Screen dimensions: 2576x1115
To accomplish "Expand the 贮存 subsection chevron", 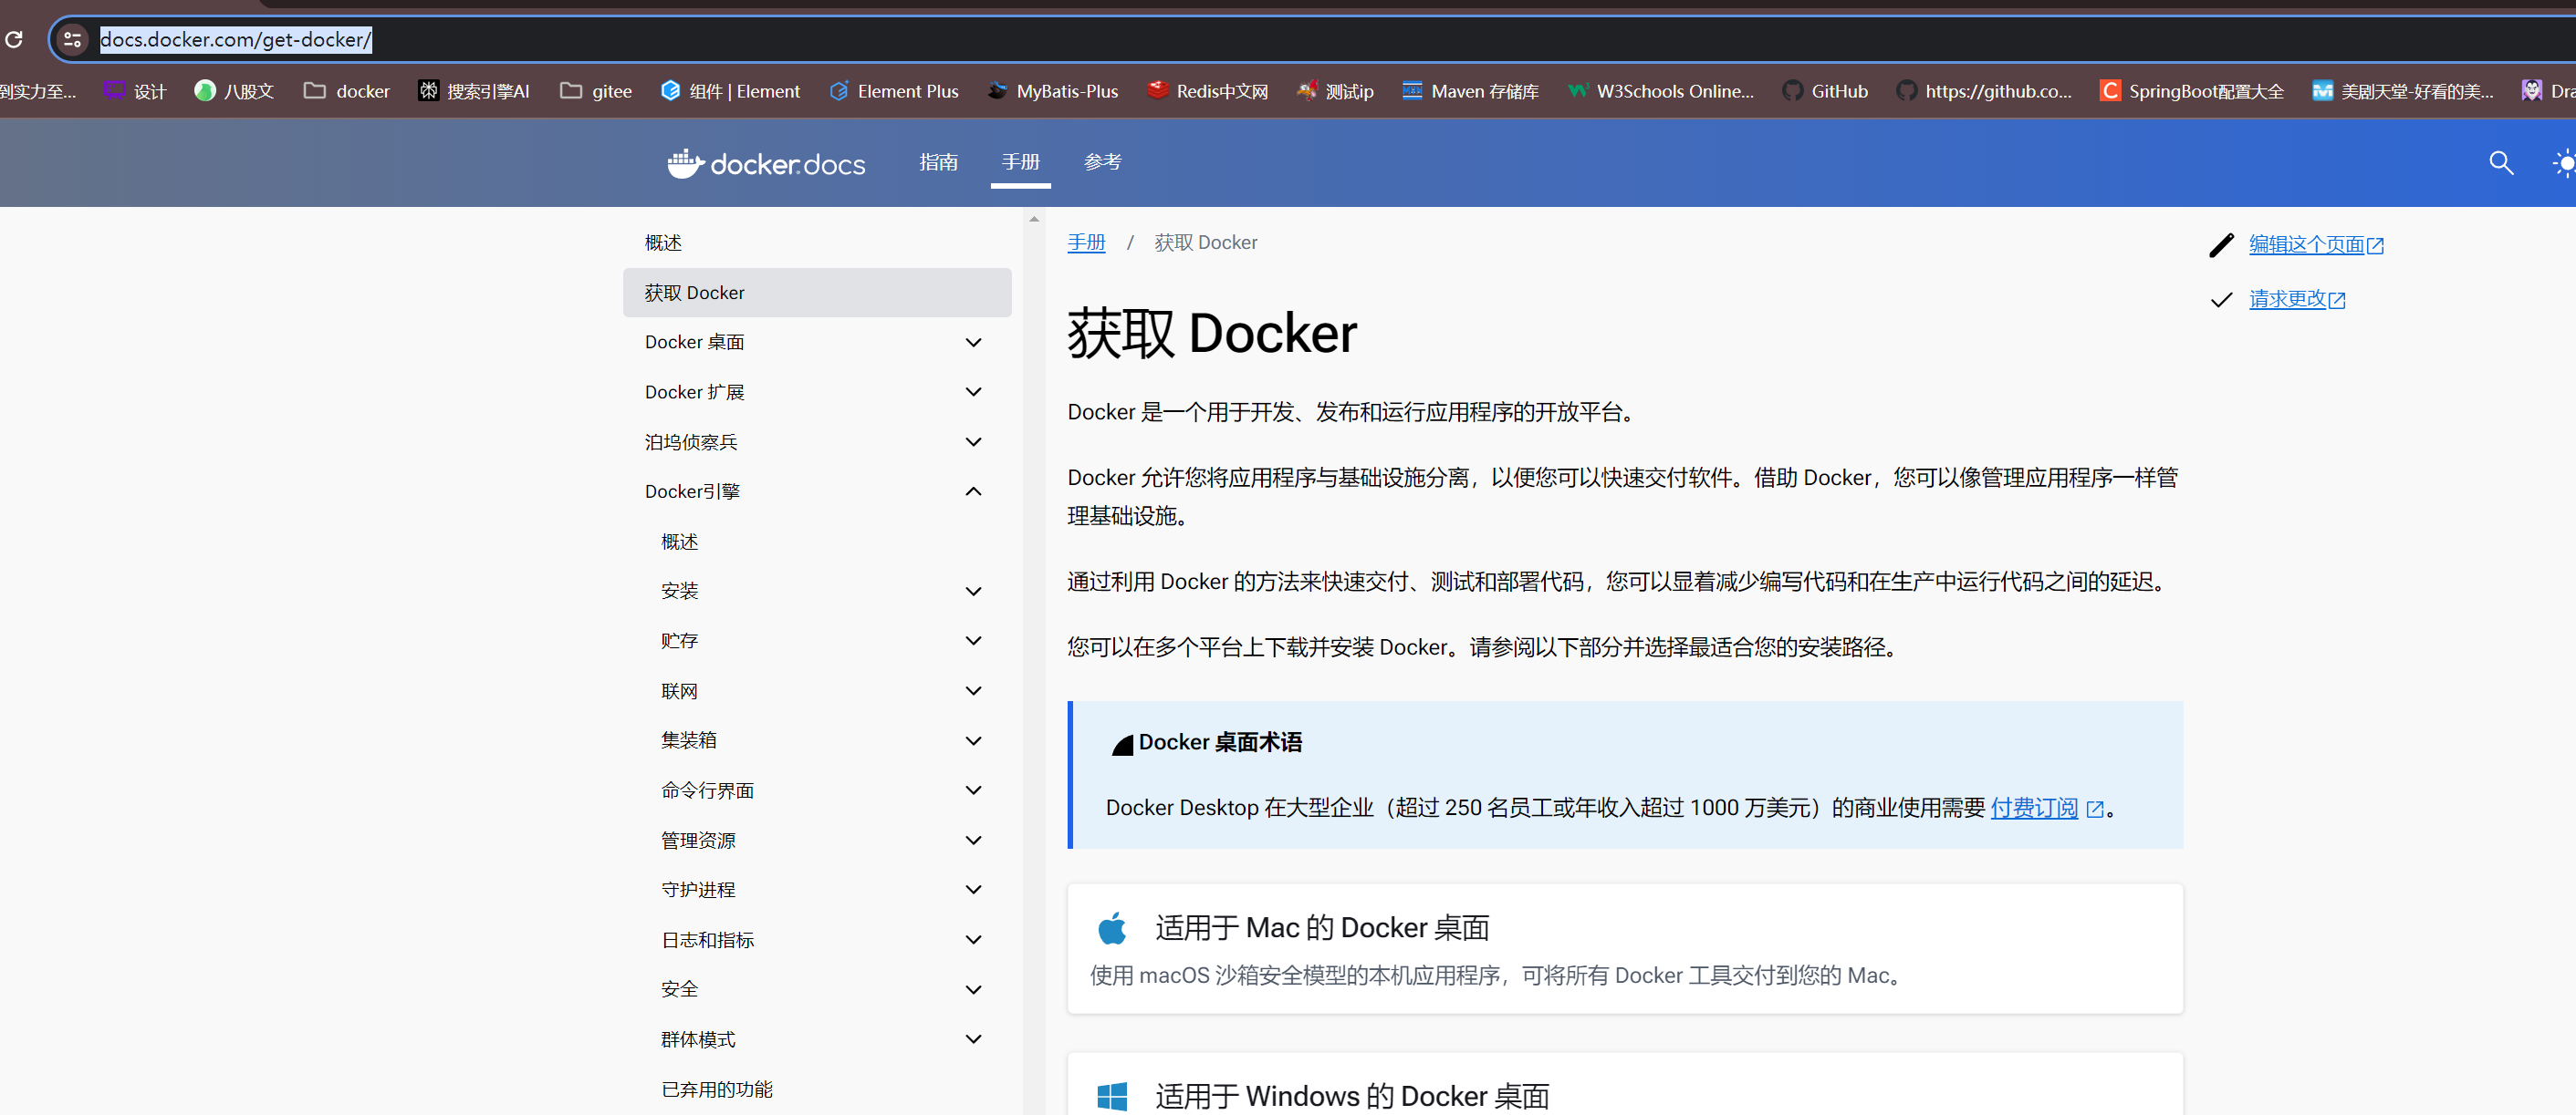I will (973, 640).
